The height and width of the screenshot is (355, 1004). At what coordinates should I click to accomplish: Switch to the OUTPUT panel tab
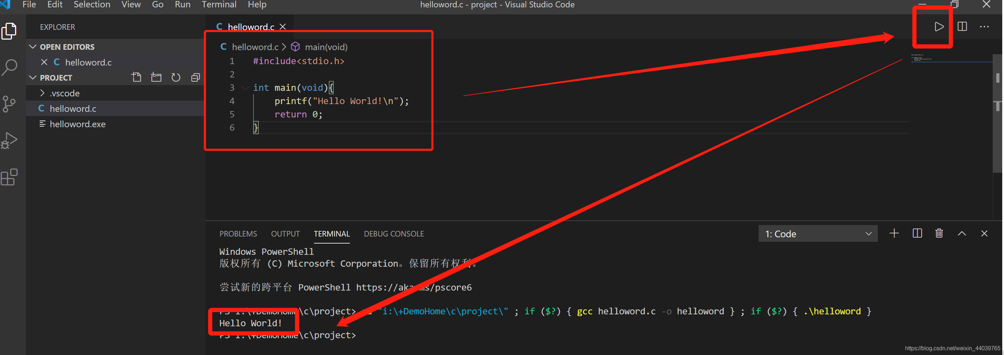coord(285,233)
